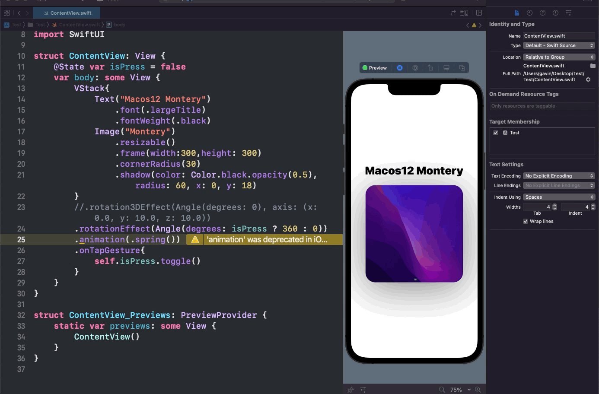Adjust the Indent width stepper
The width and height of the screenshot is (599, 394).
593,207
